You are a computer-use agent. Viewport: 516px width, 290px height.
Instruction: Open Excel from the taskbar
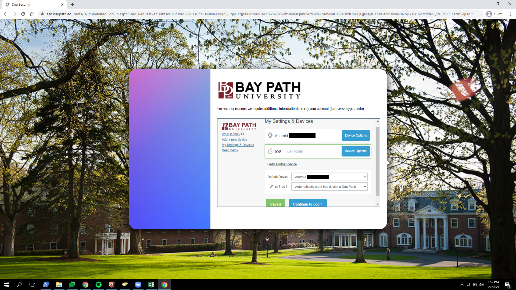point(151,285)
